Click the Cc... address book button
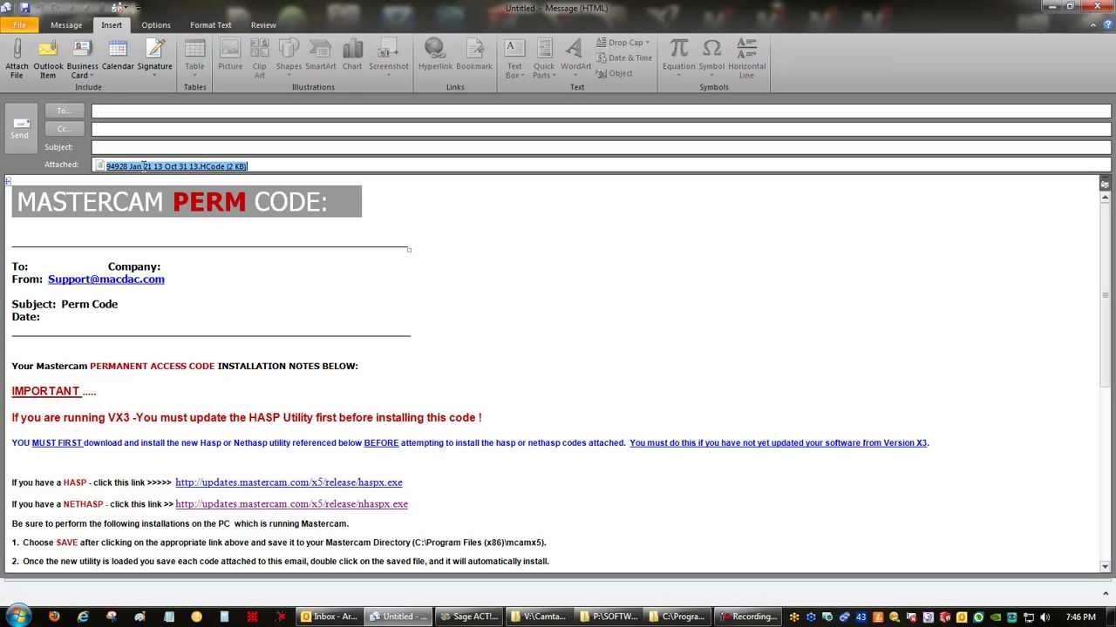Image resolution: width=1116 pixels, height=627 pixels. pyautogui.click(x=63, y=129)
